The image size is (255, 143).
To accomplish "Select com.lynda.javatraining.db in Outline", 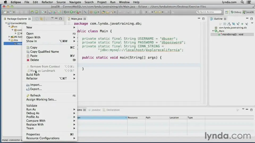I will tap(233, 28).
